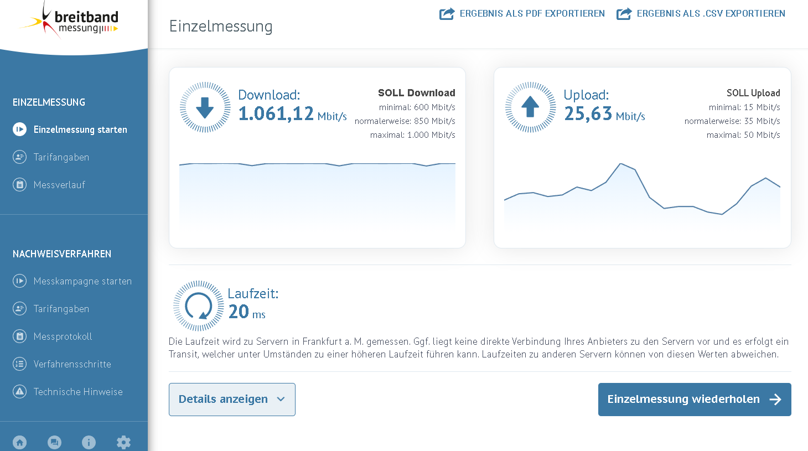
Task: Click the Laufzeit circular latency icon
Action: (x=198, y=305)
